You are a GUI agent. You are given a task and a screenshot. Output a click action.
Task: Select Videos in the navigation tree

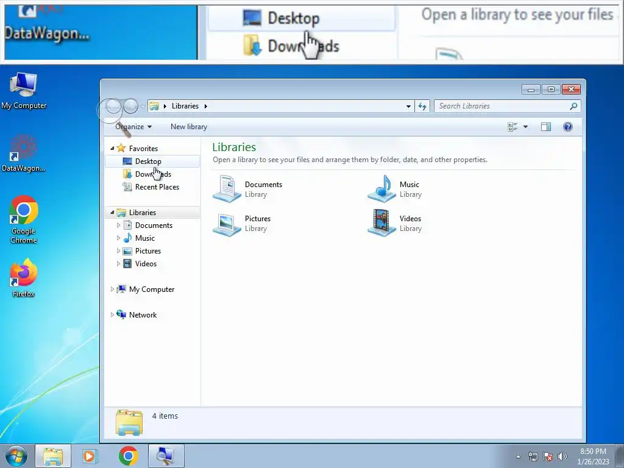[152, 263]
